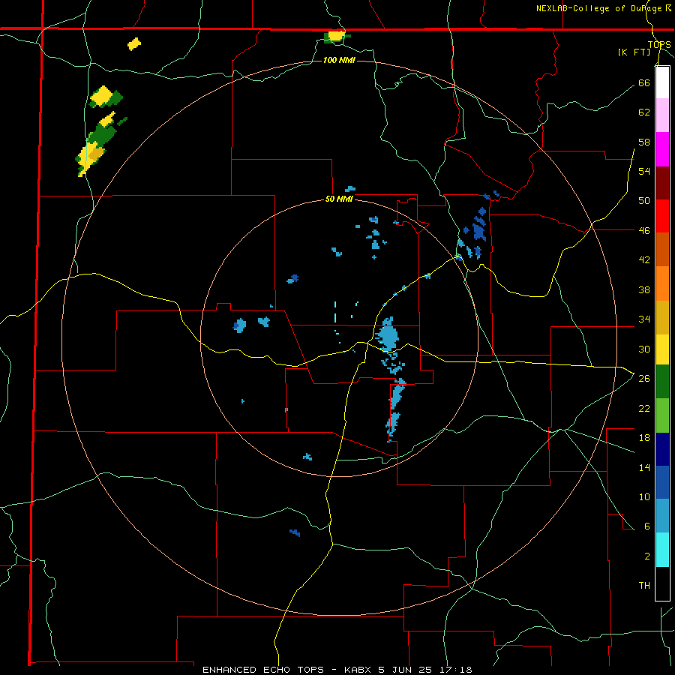The image size is (675, 675).
Task: Click the dark green swatch near 26
Action: (662, 382)
